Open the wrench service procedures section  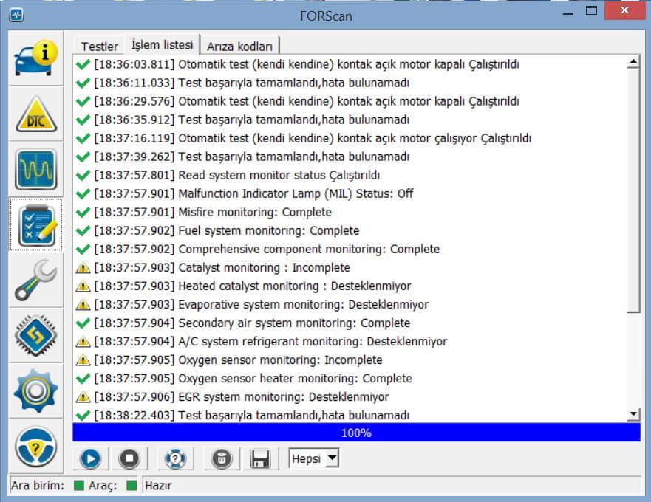(36, 280)
